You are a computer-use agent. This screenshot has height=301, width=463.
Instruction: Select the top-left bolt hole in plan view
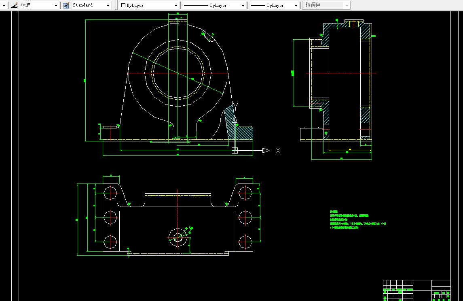[110, 193]
